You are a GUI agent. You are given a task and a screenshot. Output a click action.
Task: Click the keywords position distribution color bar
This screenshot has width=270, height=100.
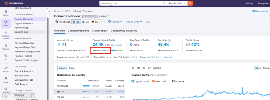[x=116, y=50]
